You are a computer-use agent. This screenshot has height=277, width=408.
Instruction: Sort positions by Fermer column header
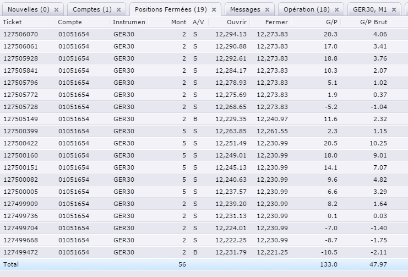(x=276, y=22)
